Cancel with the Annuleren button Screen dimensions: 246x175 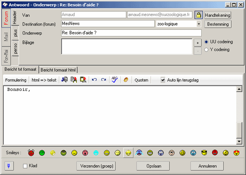point(207,166)
